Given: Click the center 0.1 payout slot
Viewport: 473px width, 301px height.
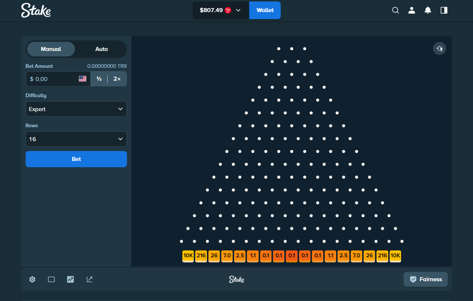Looking at the screenshot, I should [x=292, y=256].
